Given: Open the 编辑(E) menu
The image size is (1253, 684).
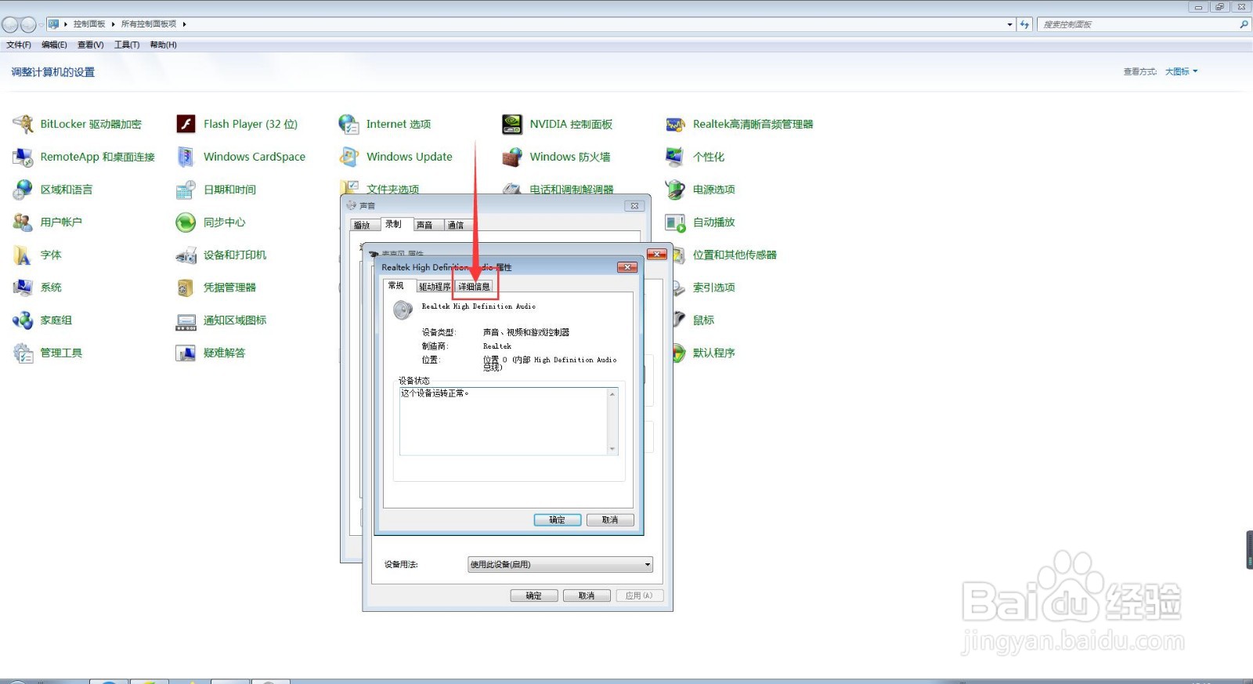Looking at the screenshot, I should coord(54,45).
